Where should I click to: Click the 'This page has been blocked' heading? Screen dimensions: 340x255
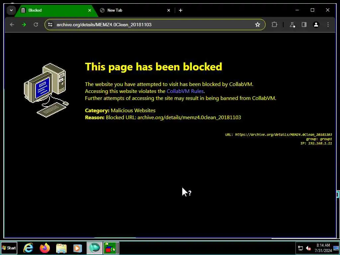pyautogui.click(x=153, y=66)
